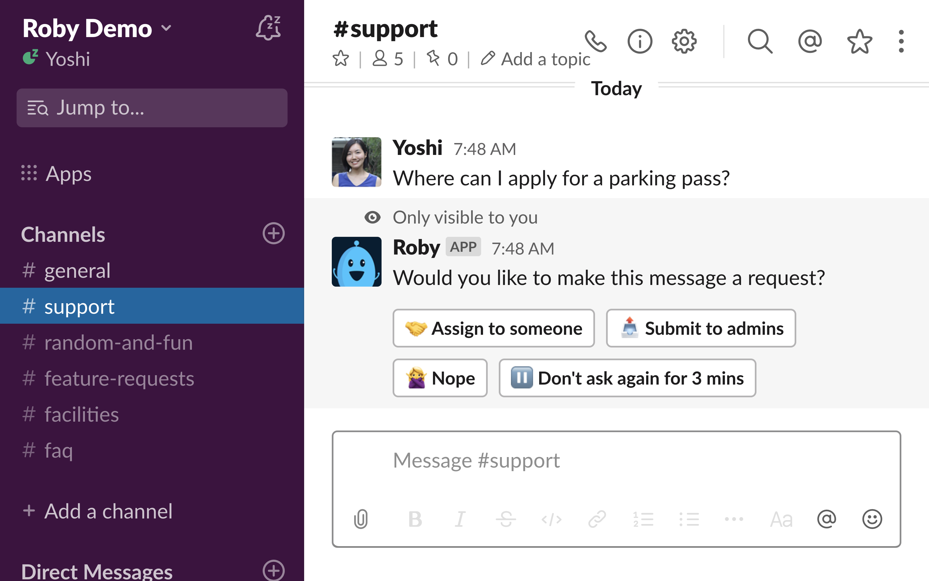Star the #support channel
The height and width of the screenshot is (581, 929).
point(341,59)
